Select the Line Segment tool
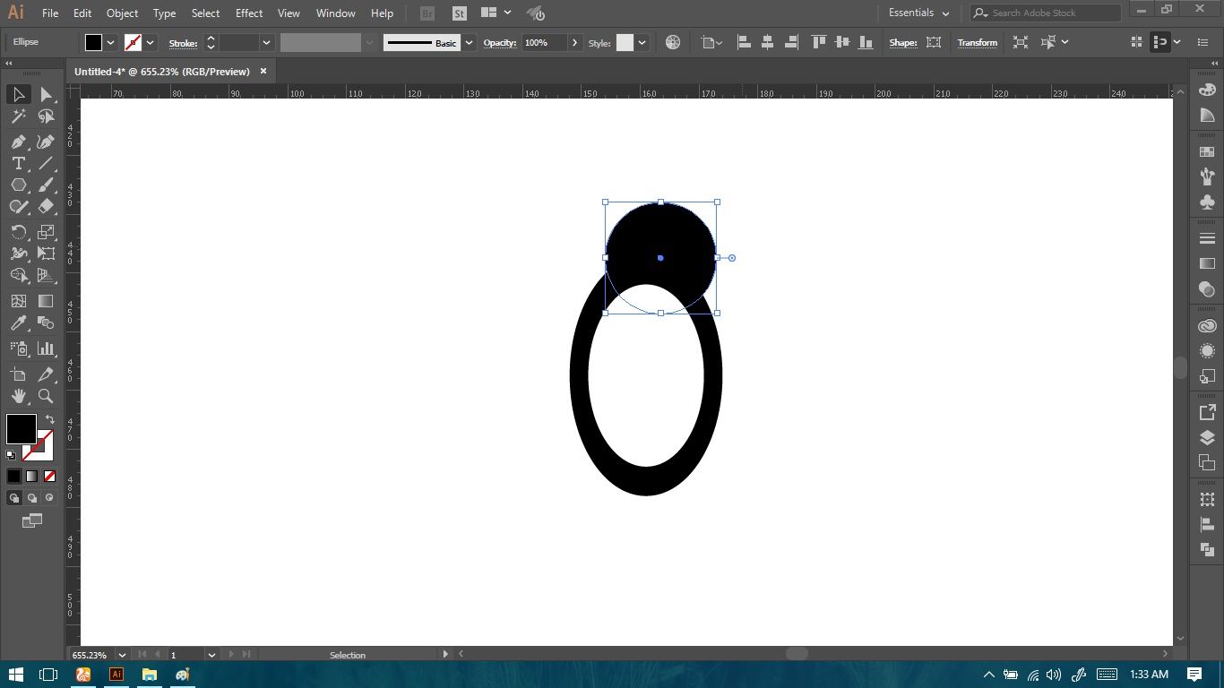Image resolution: width=1224 pixels, height=688 pixels. pyautogui.click(x=46, y=163)
